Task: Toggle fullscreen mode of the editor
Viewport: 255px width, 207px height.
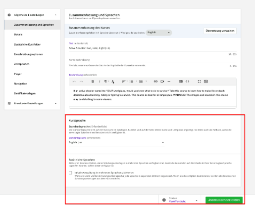Action: click(x=199, y=82)
